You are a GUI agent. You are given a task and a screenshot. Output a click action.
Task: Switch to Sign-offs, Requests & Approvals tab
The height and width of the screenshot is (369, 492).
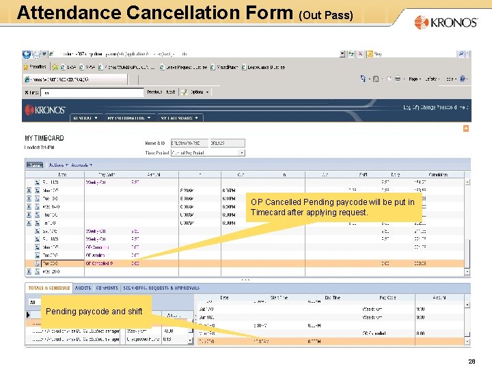tap(161, 288)
